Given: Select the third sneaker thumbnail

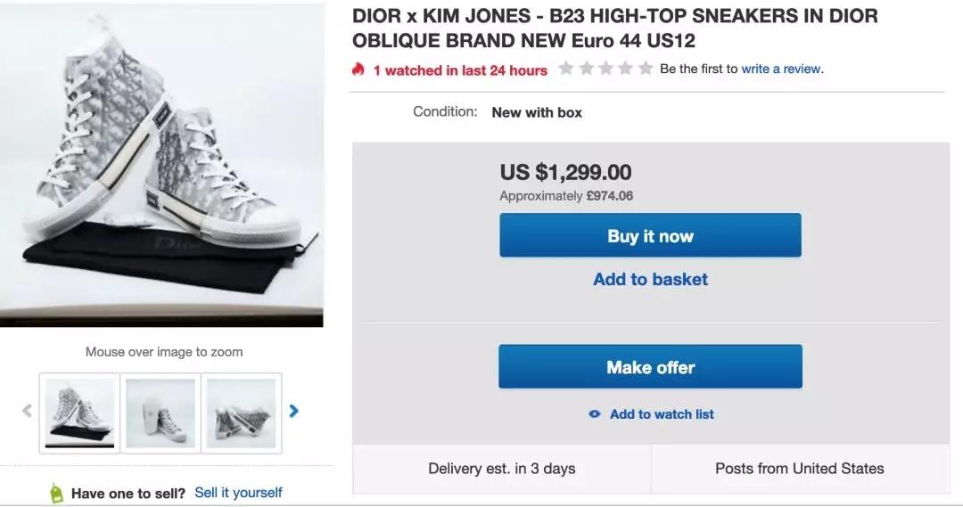Looking at the screenshot, I should (x=241, y=413).
